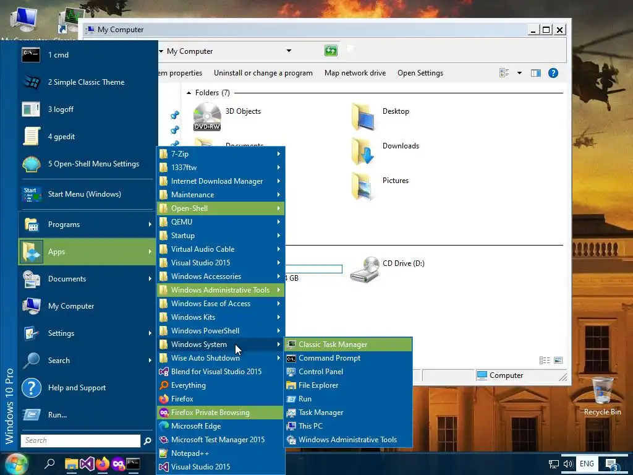This screenshot has height=475, width=633.
Task: Open the Desktop folder
Action: pyautogui.click(x=380, y=116)
